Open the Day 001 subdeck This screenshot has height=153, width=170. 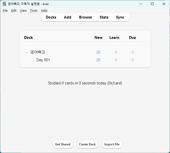coord(43,60)
